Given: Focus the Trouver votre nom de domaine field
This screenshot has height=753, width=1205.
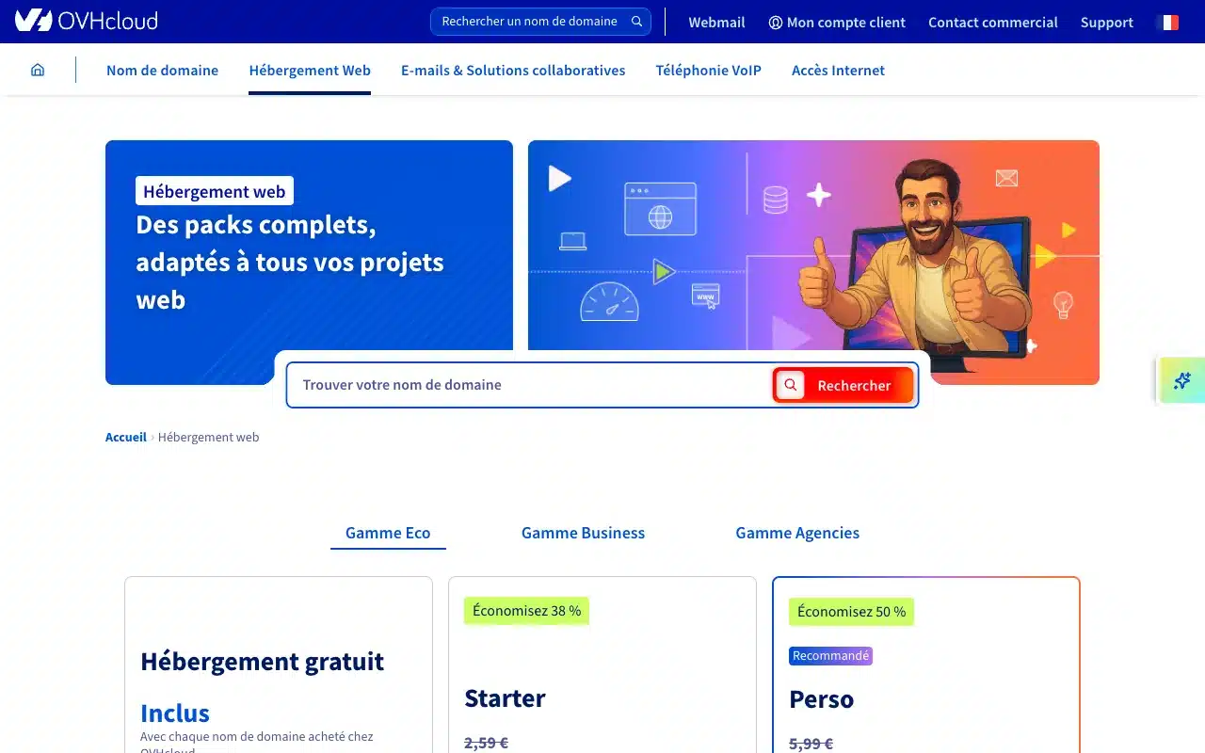Looking at the screenshot, I should pos(530,385).
